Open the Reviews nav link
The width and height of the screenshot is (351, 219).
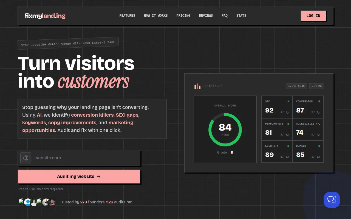click(206, 16)
